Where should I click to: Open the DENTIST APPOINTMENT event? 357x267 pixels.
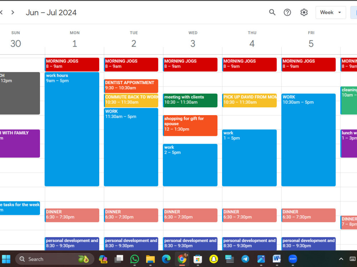131,86
